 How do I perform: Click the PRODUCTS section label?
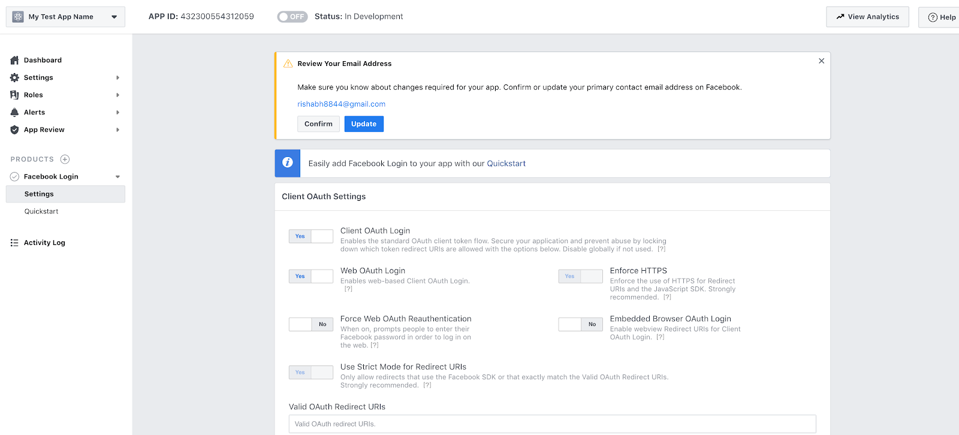(32, 159)
